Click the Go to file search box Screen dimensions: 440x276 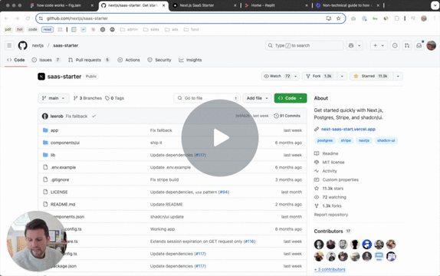coord(207,98)
